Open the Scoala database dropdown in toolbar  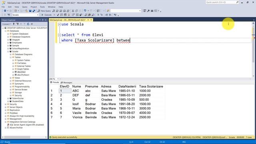pyautogui.click(x=38, y=15)
